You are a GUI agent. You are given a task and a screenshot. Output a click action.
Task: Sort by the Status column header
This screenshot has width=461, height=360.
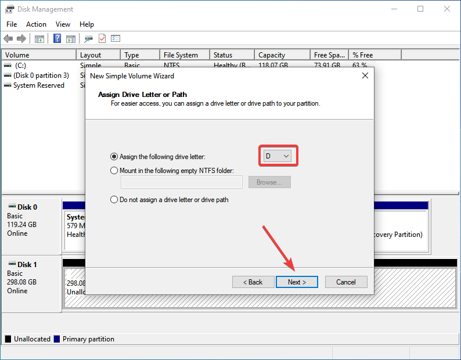[232, 55]
